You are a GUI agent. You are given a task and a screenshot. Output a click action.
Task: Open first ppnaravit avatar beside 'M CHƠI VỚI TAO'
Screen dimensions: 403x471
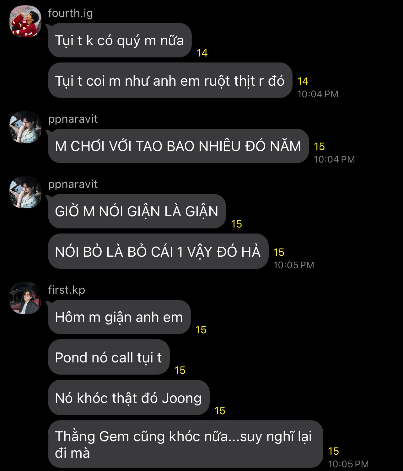25,127
